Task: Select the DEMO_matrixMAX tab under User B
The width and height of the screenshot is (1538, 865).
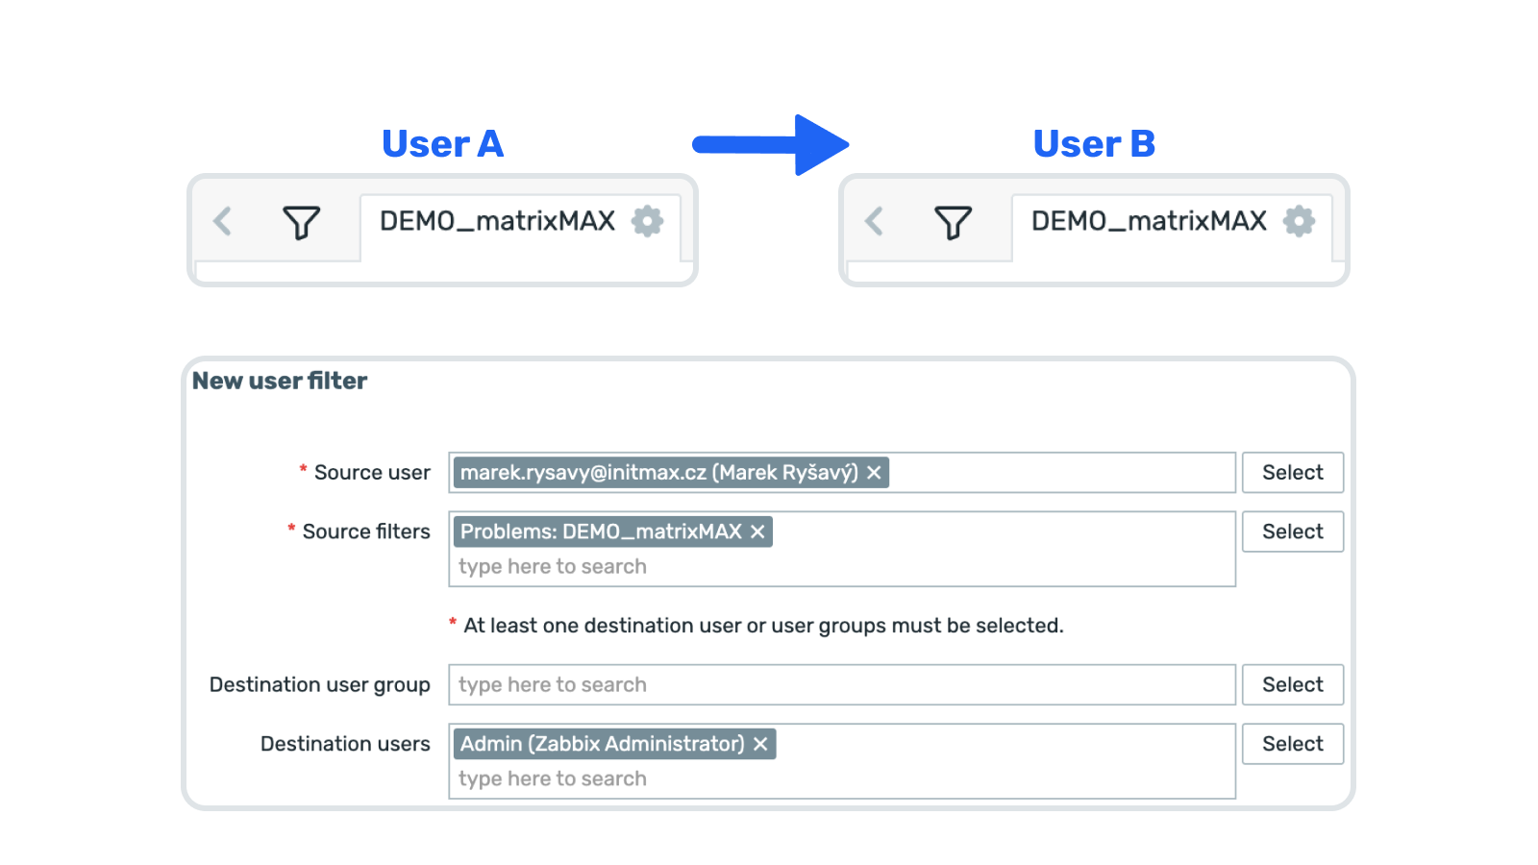Action: pyautogui.click(x=1149, y=222)
